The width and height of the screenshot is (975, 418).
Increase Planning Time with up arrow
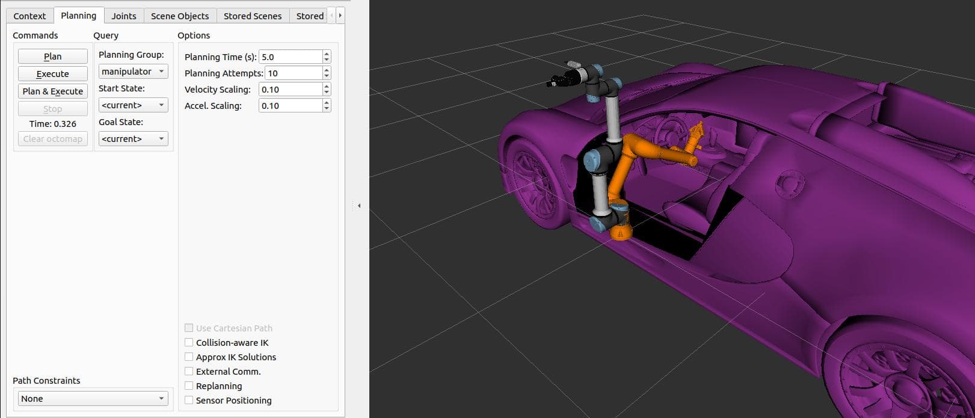point(327,54)
